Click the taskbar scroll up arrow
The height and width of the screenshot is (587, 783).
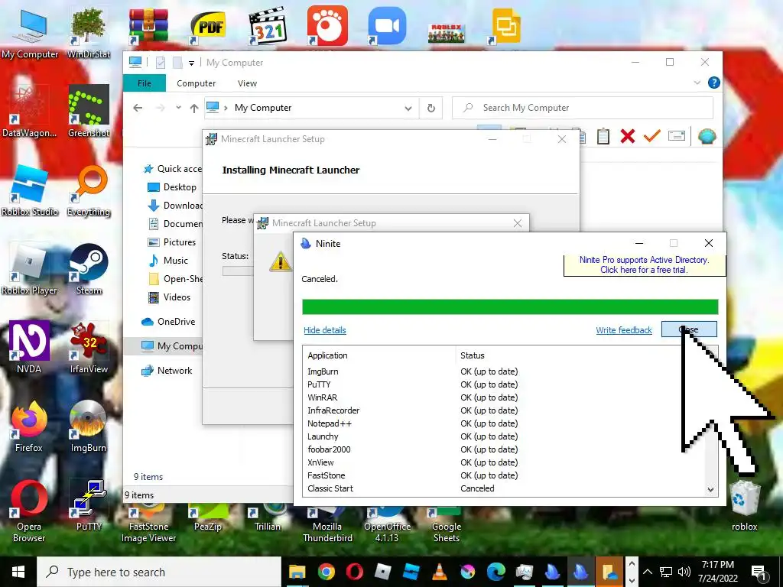tap(632, 563)
